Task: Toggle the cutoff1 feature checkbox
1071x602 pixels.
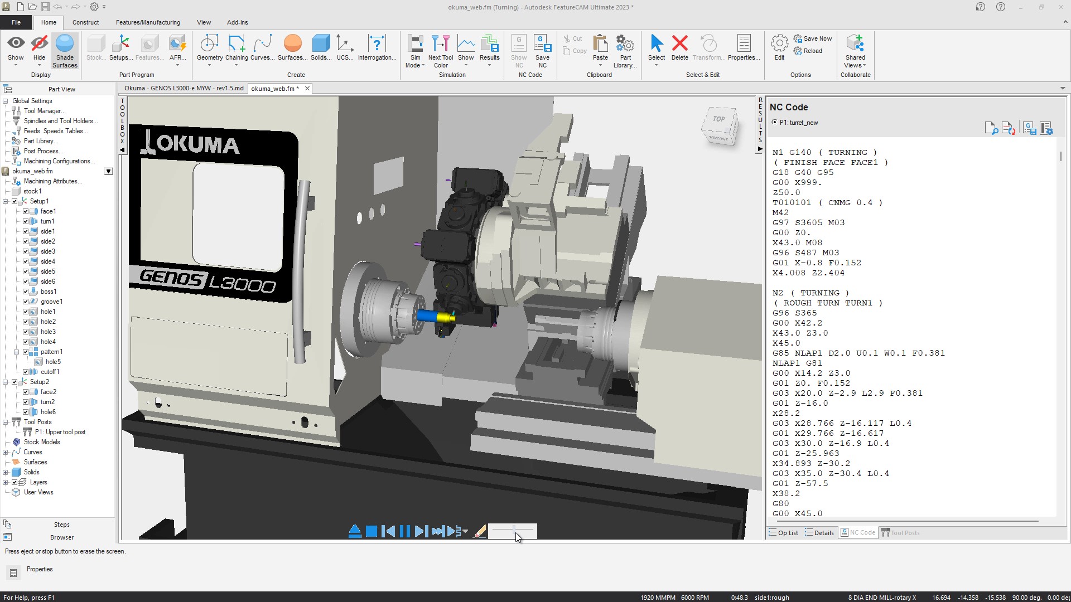Action: point(26,372)
